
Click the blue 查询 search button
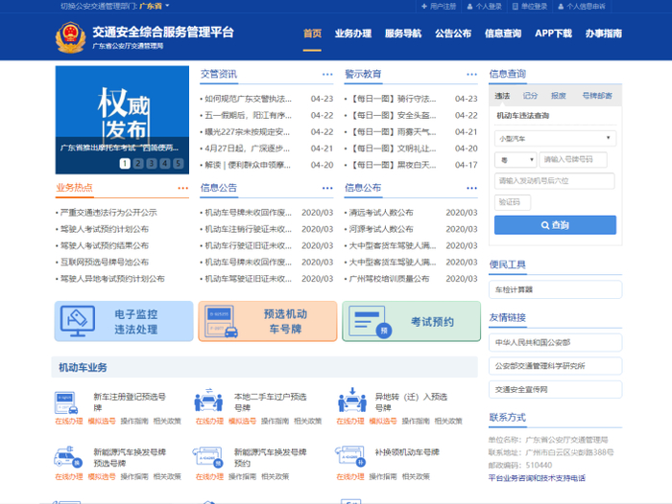[x=554, y=225]
